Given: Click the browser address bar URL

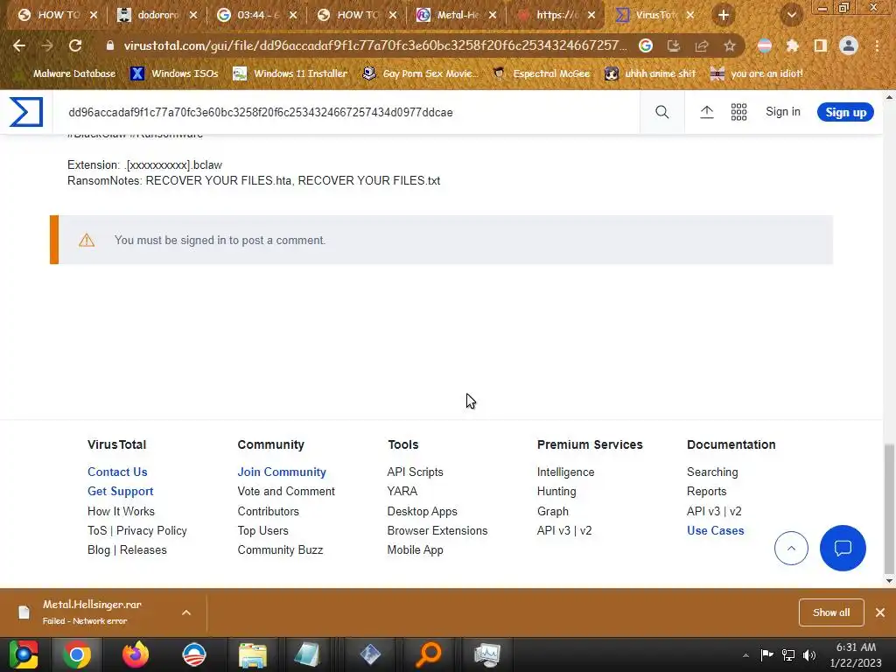Looking at the screenshot, I should [374, 45].
